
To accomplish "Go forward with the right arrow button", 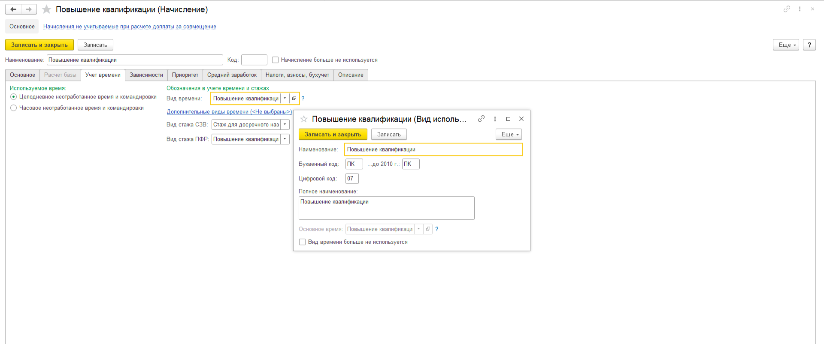I will 29,9.
